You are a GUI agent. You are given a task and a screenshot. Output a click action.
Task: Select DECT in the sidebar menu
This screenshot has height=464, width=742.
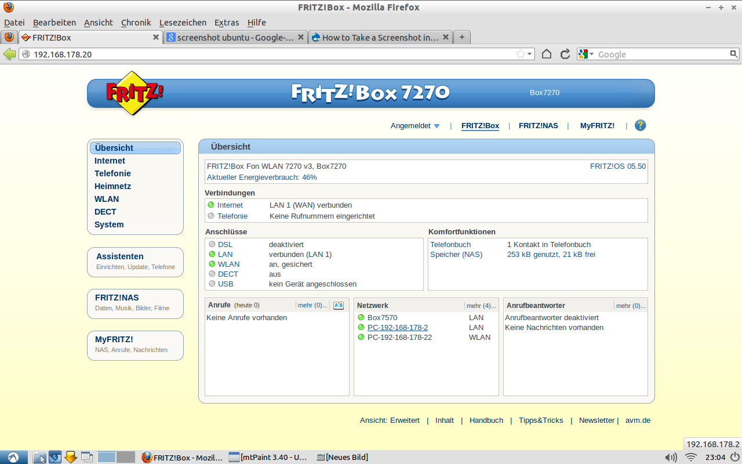(x=106, y=212)
